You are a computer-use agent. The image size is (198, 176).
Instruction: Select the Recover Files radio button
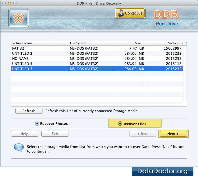[x=120, y=123]
